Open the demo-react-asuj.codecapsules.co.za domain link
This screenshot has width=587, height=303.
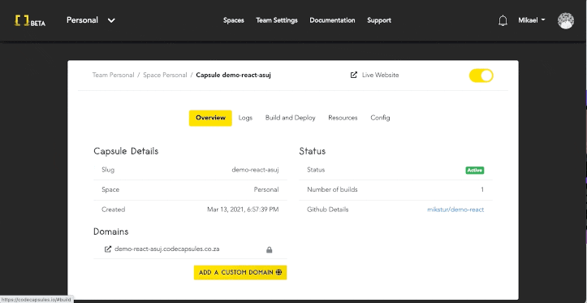coord(167,249)
